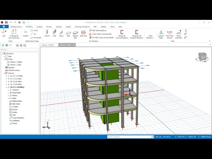This screenshot has height=159, width=212.
Task: Switch to Building Setout tab
Action: 16,26
